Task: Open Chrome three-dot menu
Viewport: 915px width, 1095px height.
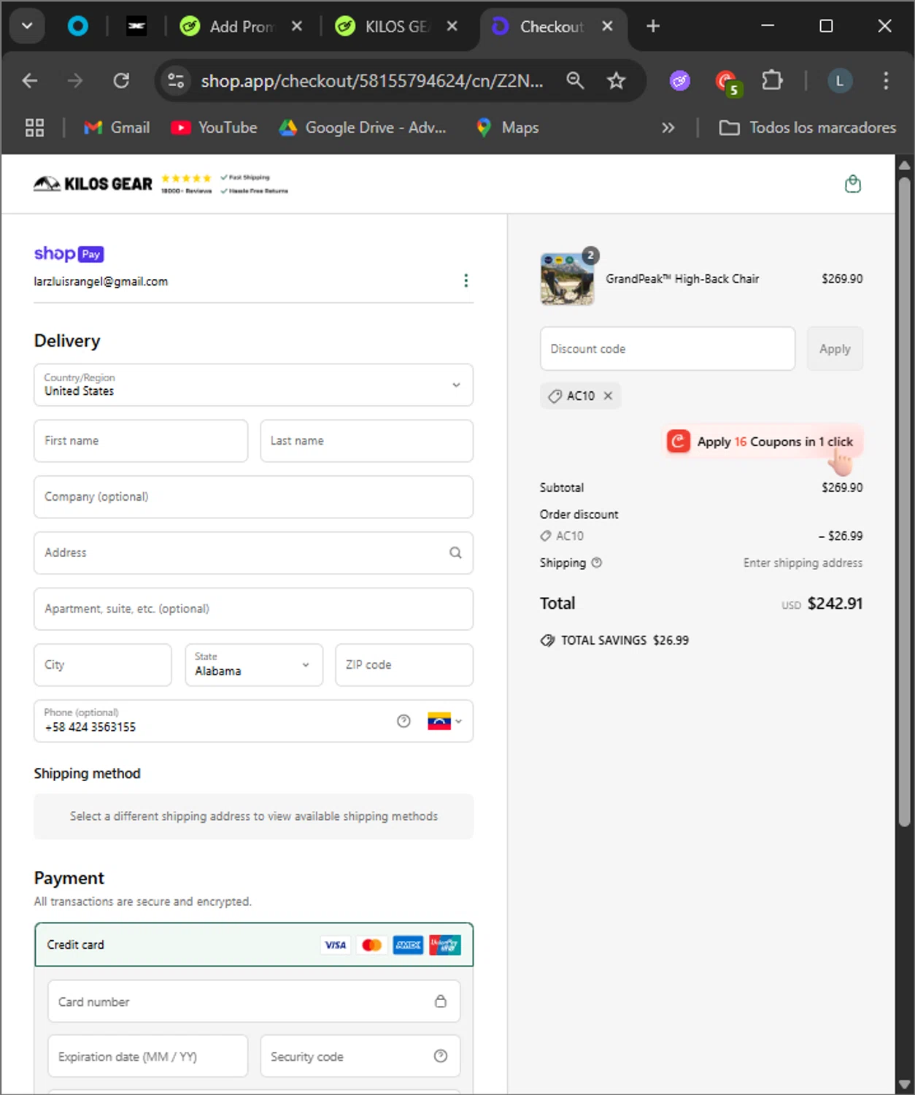Action: point(886,81)
